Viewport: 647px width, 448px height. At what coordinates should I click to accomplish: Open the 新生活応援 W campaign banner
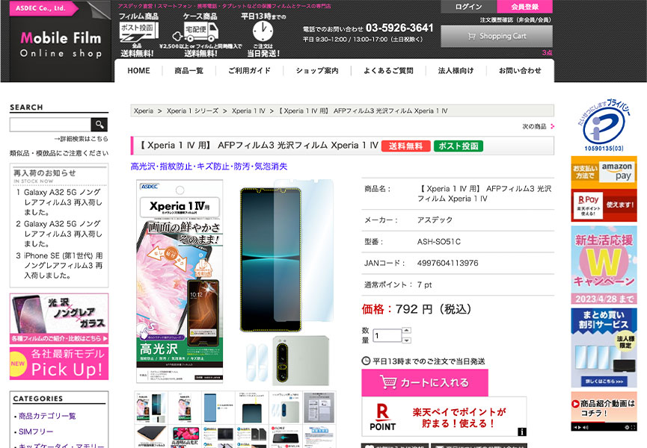[604, 265]
